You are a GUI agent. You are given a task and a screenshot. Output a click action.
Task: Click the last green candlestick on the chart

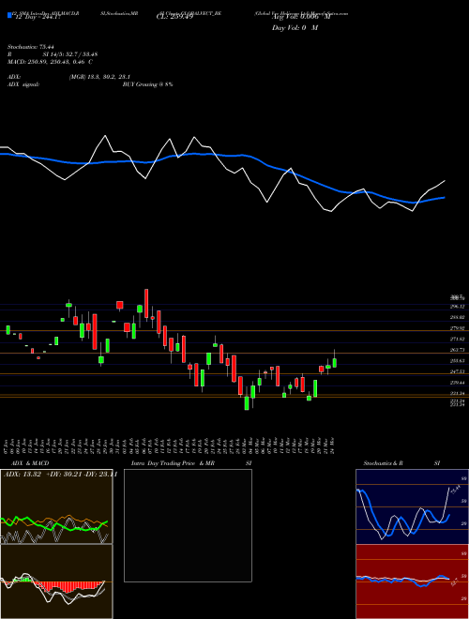point(335,361)
